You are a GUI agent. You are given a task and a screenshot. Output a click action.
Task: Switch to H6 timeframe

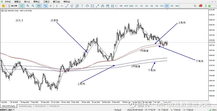coord(152,6)
